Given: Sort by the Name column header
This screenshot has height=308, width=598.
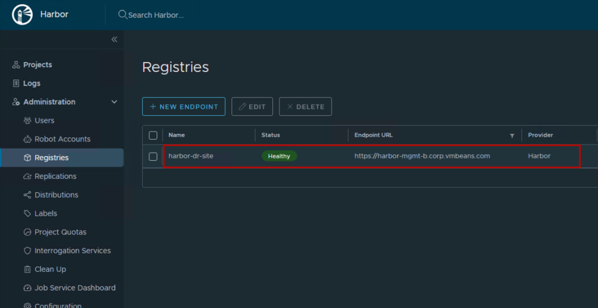Looking at the screenshot, I should click(177, 136).
